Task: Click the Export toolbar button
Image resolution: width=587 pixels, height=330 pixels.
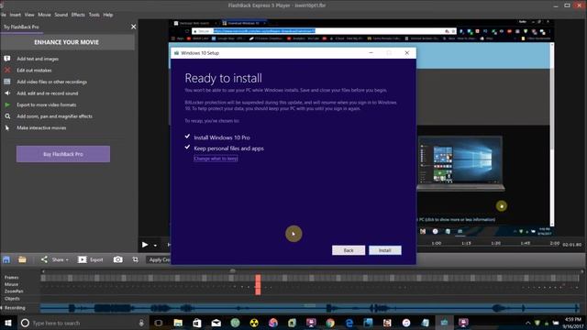Action: pyautogui.click(x=90, y=259)
